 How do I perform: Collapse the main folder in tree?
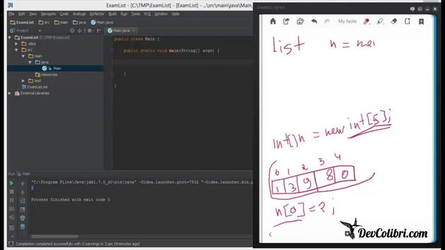click(23, 56)
